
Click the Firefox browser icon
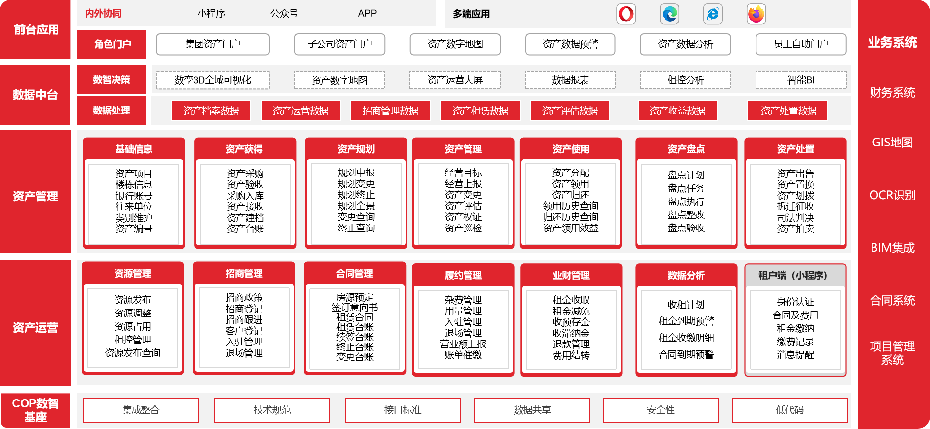pos(756,14)
